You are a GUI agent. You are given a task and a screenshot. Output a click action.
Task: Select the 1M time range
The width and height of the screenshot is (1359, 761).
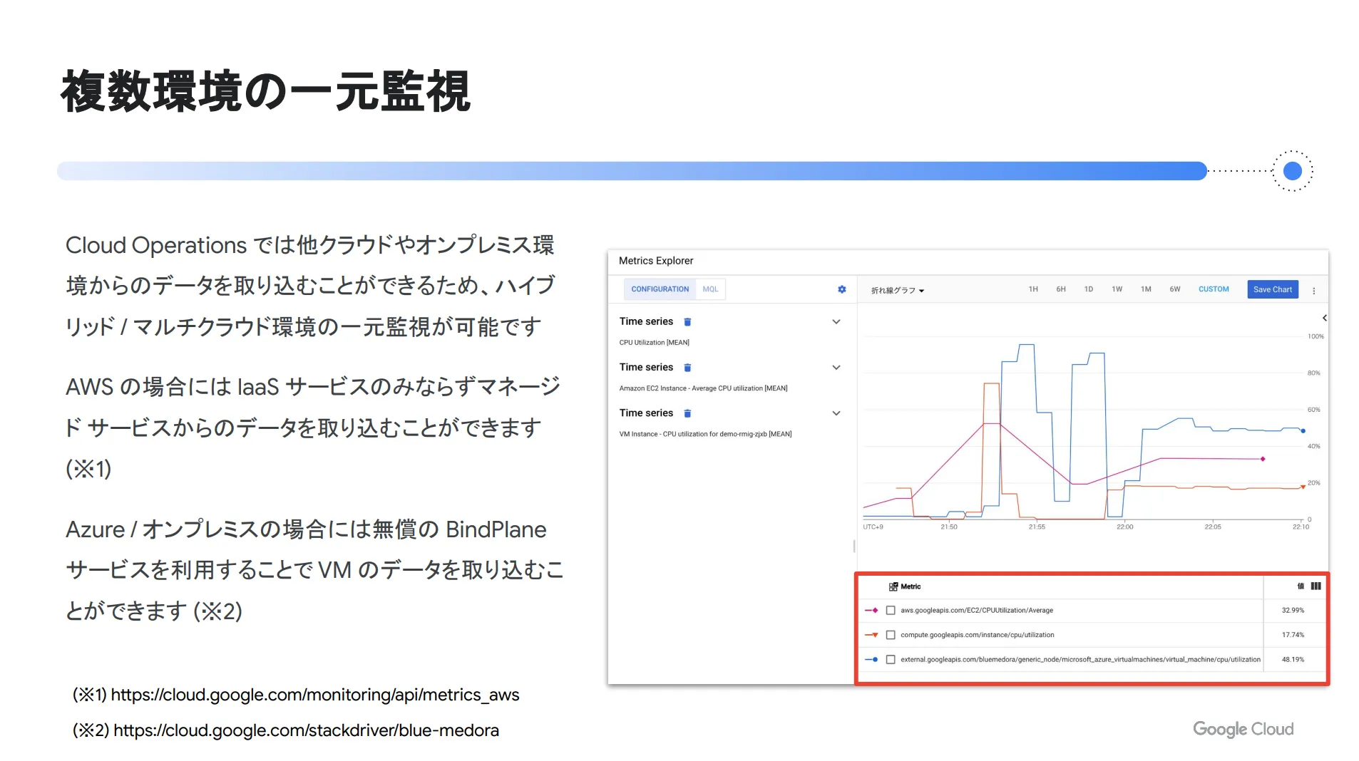tap(1145, 289)
